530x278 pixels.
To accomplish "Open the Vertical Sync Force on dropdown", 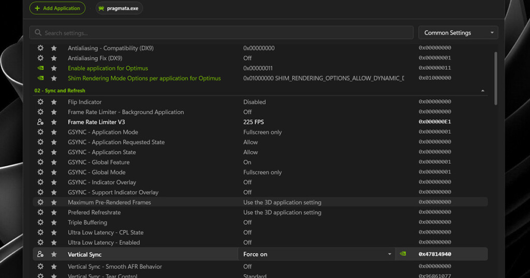I will coord(316,254).
